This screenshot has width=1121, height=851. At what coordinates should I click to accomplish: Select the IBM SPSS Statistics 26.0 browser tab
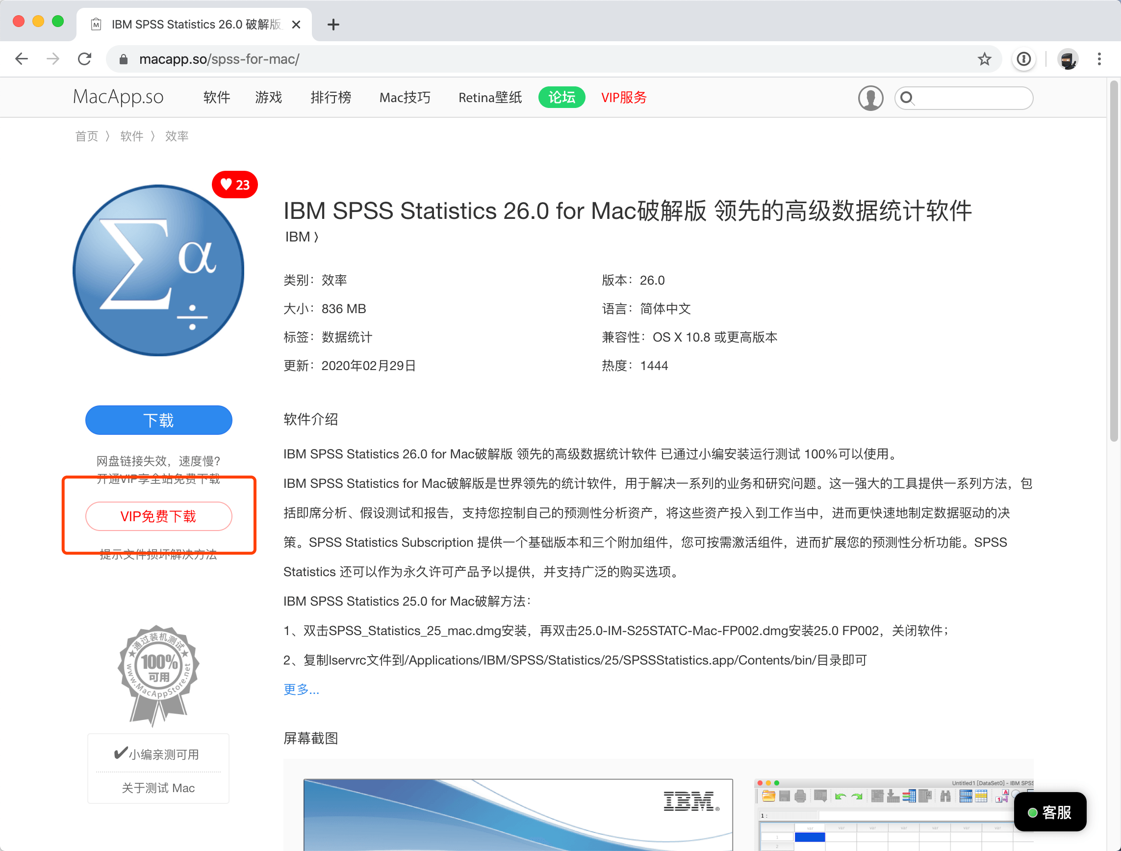[x=195, y=25]
